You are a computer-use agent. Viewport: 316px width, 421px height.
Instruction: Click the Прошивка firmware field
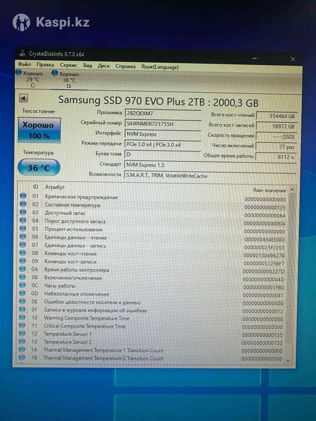[163, 113]
